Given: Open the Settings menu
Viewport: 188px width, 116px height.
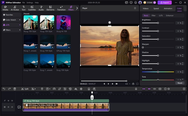Looking at the screenshot, I should [30, 3].
